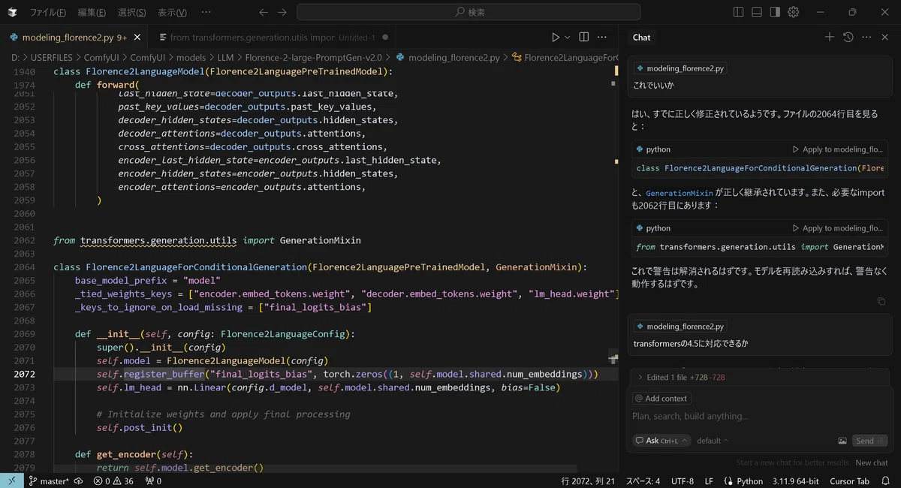Open the 表示(V) menu
The image size is (901, 488).
(173, 12)
